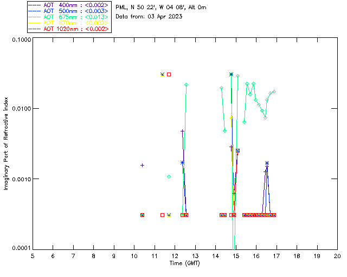347x277 pixels.
Task: Click the isolated purple plus marker near time 10.4
Action: click(142, 165)
